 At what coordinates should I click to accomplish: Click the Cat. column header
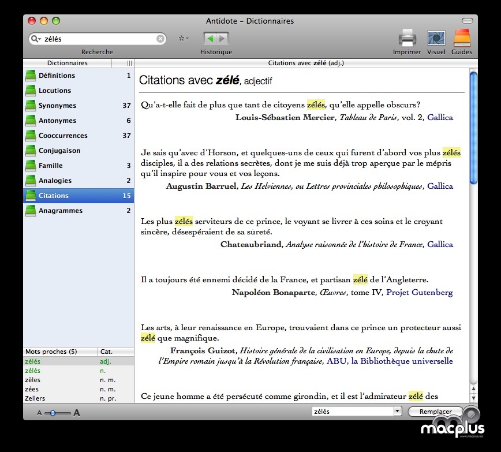[x=115, y=352]
